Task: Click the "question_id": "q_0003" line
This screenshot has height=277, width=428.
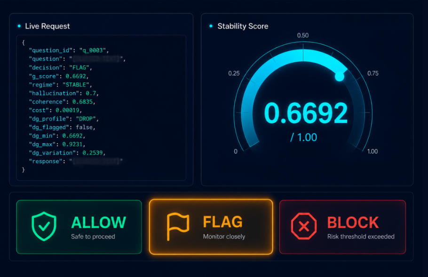Action: (x=69, y=50)
